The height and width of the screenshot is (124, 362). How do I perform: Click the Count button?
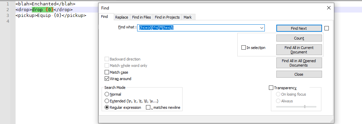pyautogui.click(x=299, y=38)
